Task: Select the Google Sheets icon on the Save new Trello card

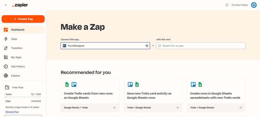Action: [137, 84]
